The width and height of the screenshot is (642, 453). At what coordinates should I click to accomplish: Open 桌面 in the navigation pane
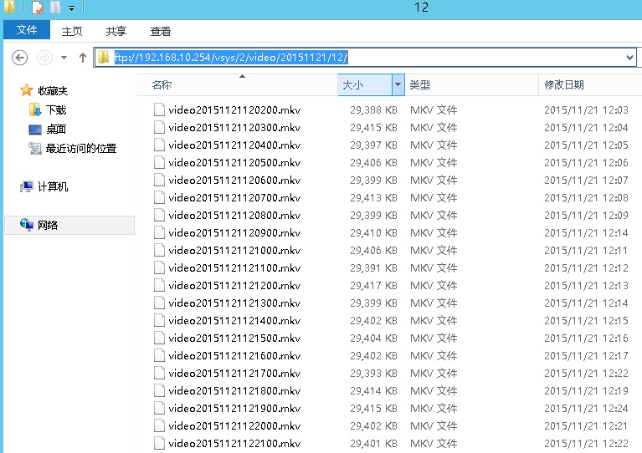[x=56, y=129]
